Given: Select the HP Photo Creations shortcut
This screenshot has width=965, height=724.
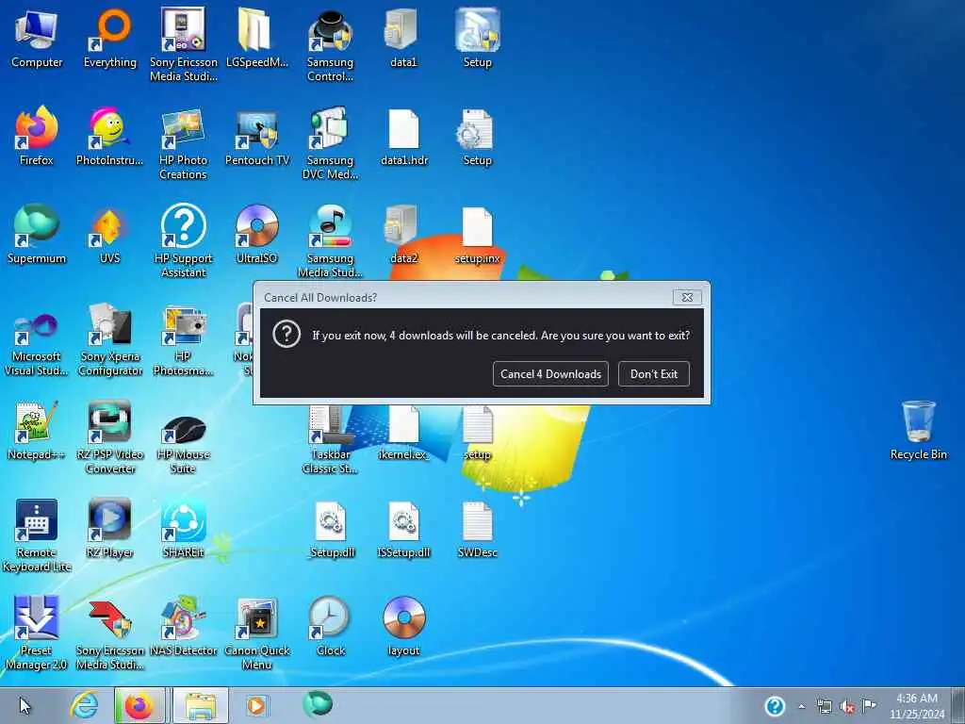Looking at the screenshot, I should click(x=184, y=143).
